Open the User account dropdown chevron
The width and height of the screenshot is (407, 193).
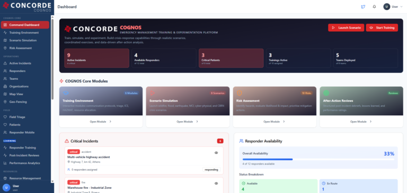tap(402, 7)
